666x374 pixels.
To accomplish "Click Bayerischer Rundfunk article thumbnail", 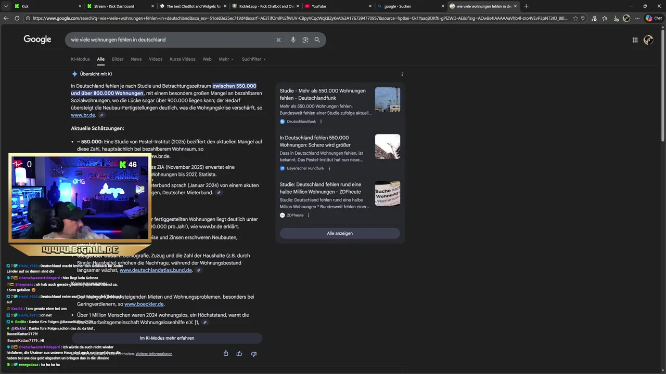I will (x=388, y=146).
